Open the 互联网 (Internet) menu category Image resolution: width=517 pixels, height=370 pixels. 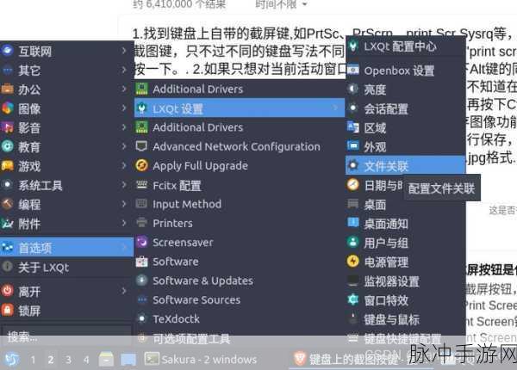(x=66, y=51)
